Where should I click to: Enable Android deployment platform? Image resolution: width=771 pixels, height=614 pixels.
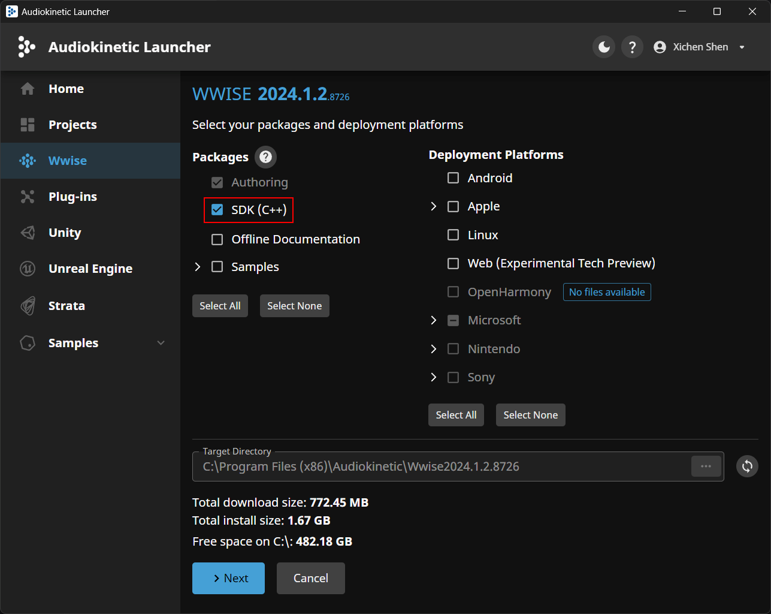tap(453, 178)
